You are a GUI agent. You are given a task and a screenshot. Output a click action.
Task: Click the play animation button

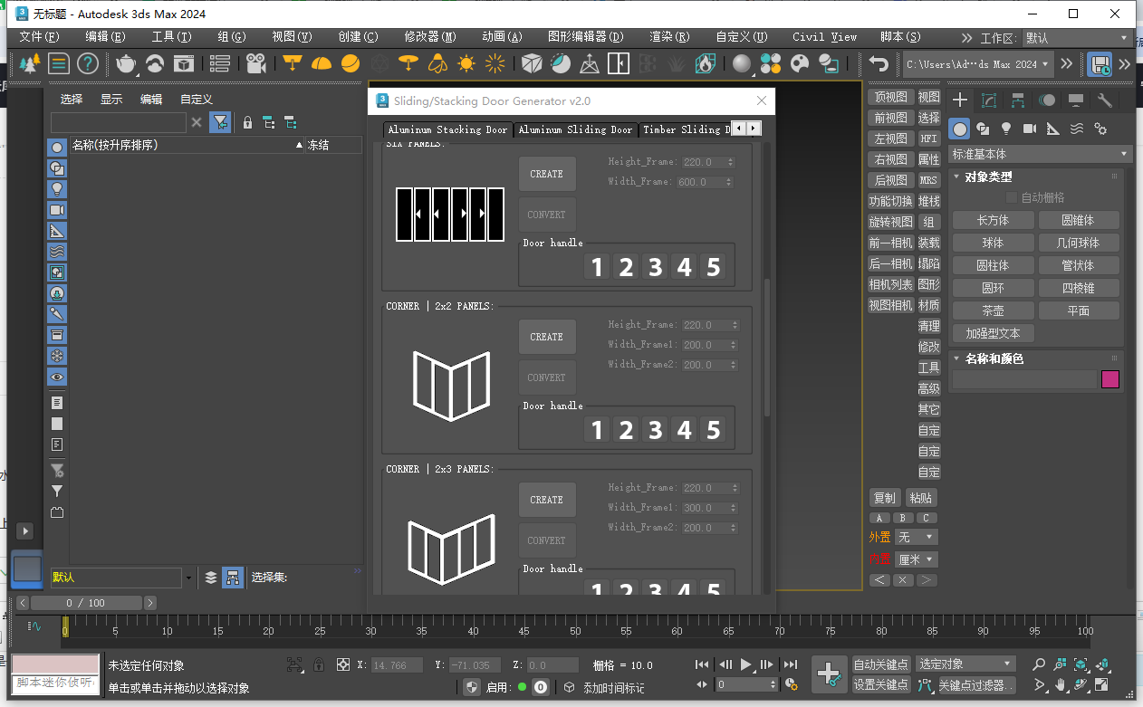point(745,664)
